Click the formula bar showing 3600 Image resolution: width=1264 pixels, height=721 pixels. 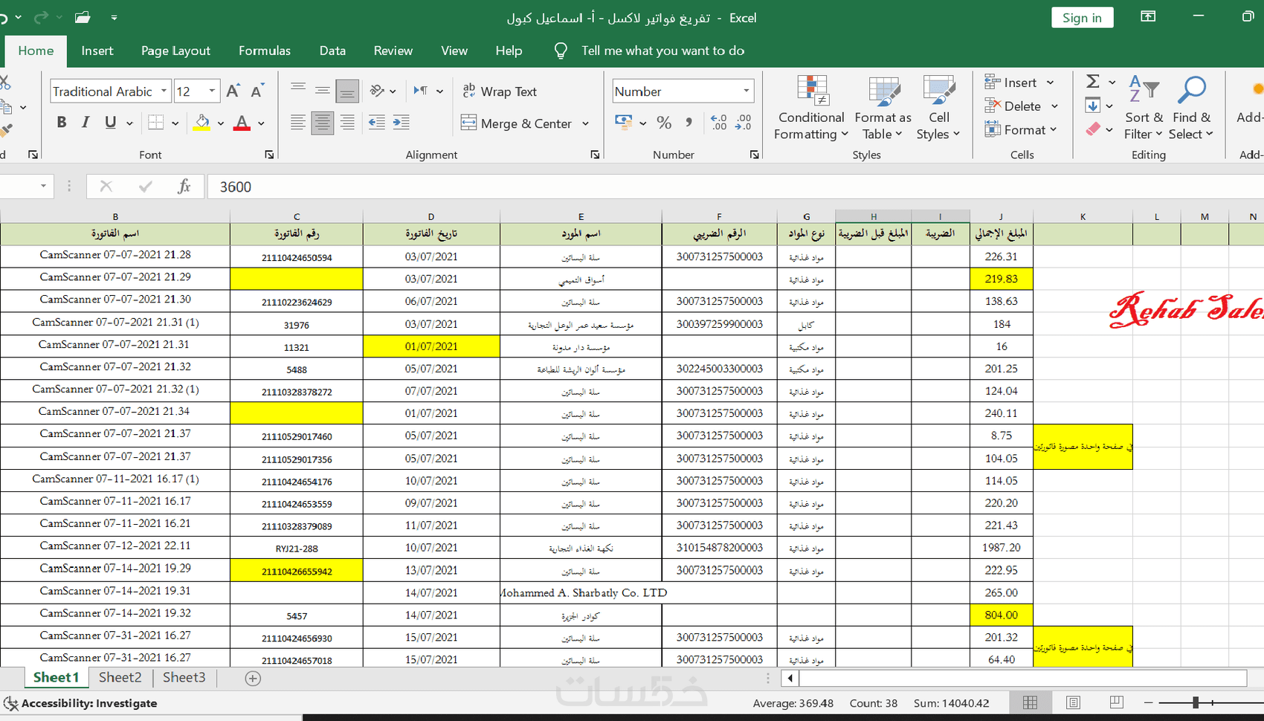735,187
